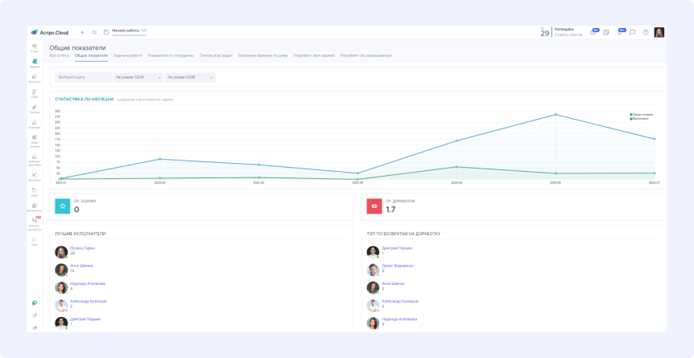Open the chat message bubble icon
The height and width of the screenshot is (358, 694).
point(632,32)
